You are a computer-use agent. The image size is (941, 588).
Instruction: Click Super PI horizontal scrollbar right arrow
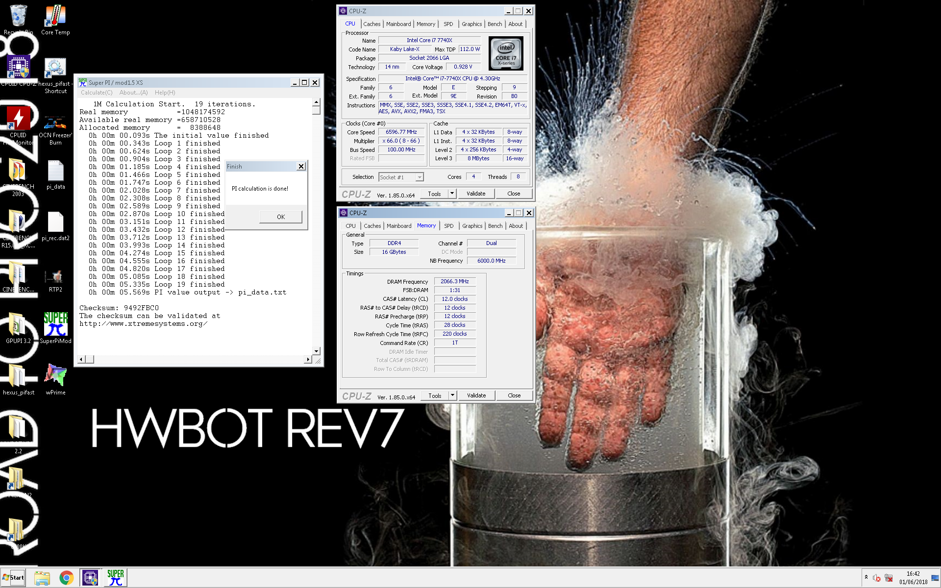(x=308, y=359)
